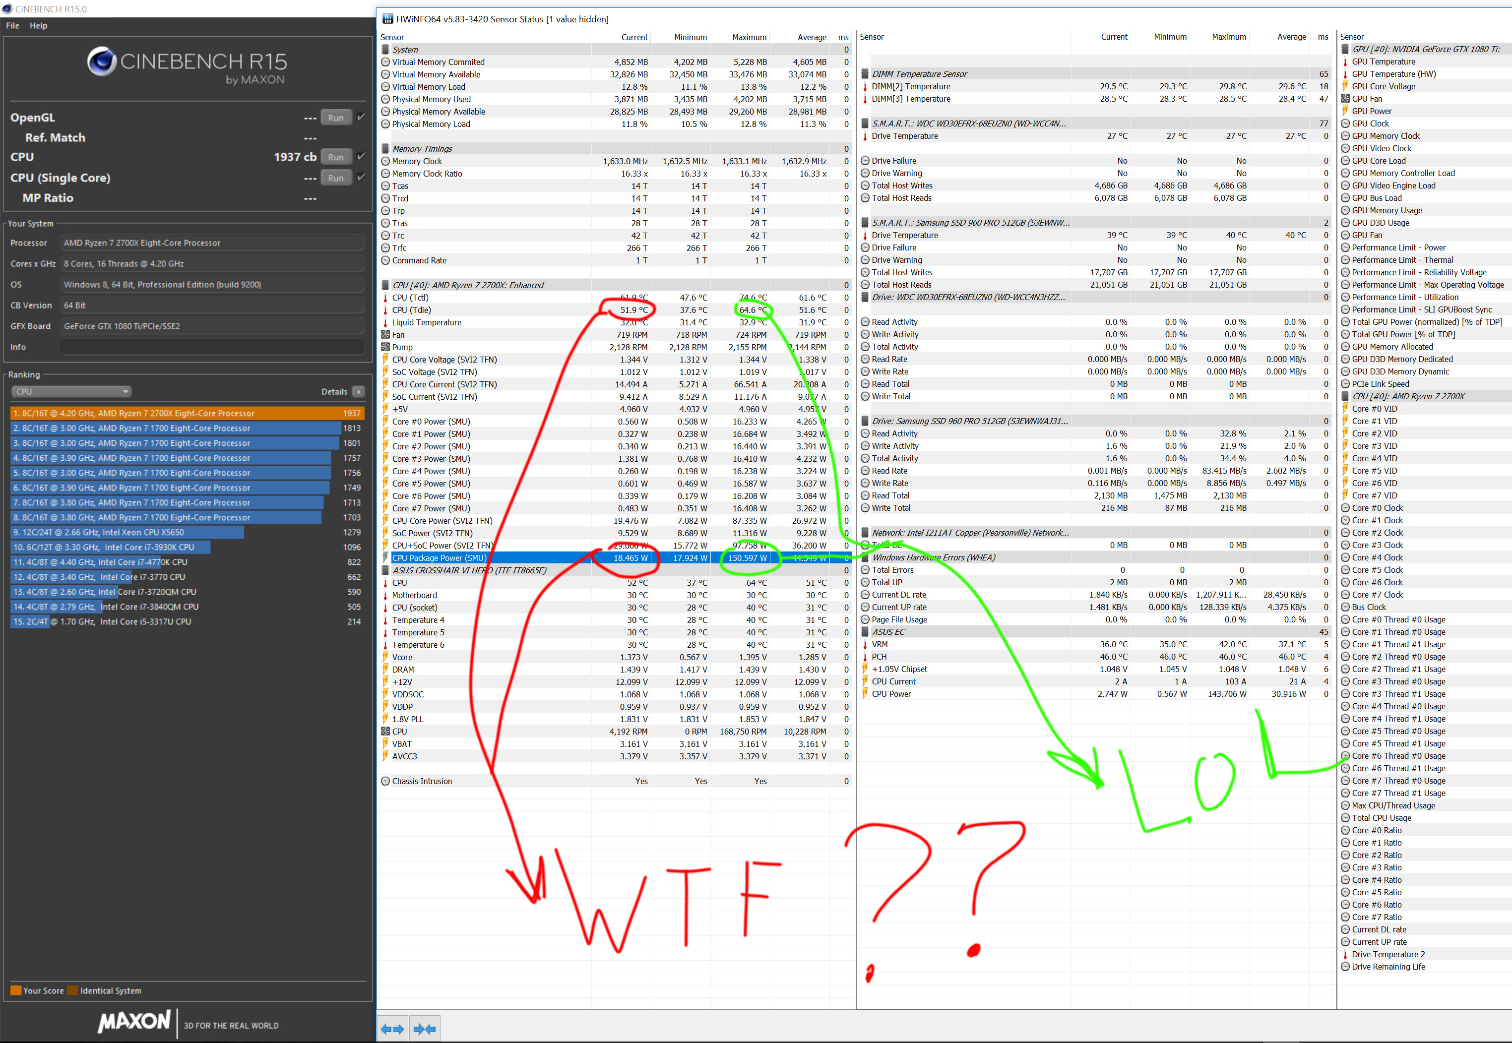Click the Memory Timings chip icon
This screenshot has height=1043, width=1512.
coord(385,149)
